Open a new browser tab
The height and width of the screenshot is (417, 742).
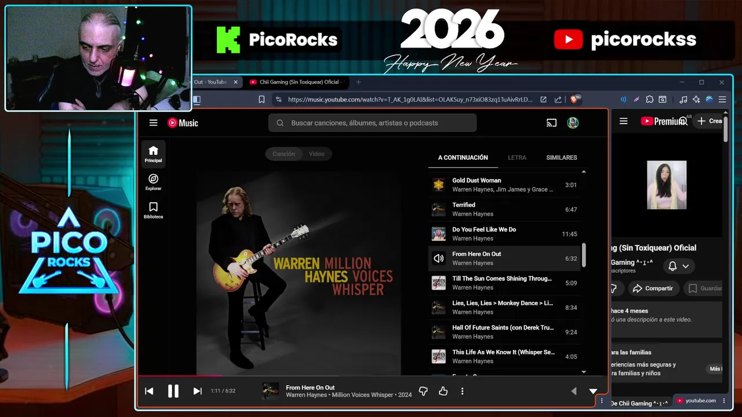[x=358, y=82]
